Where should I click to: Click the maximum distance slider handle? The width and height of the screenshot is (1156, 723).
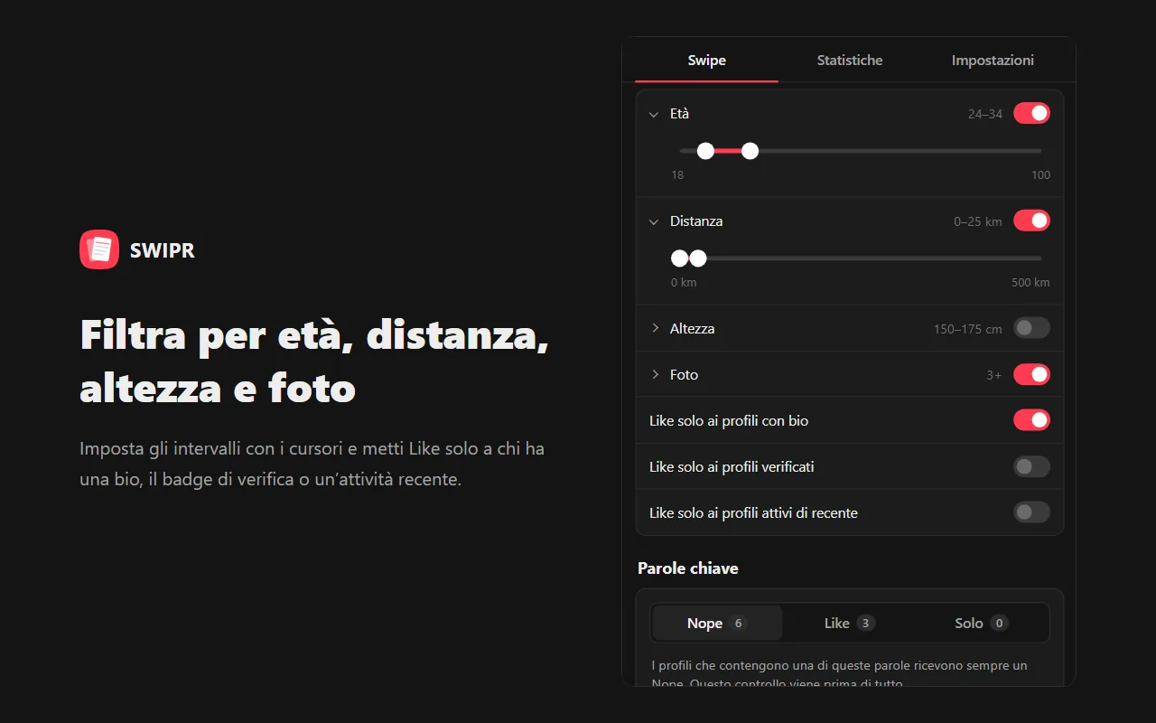pos(698,258)
